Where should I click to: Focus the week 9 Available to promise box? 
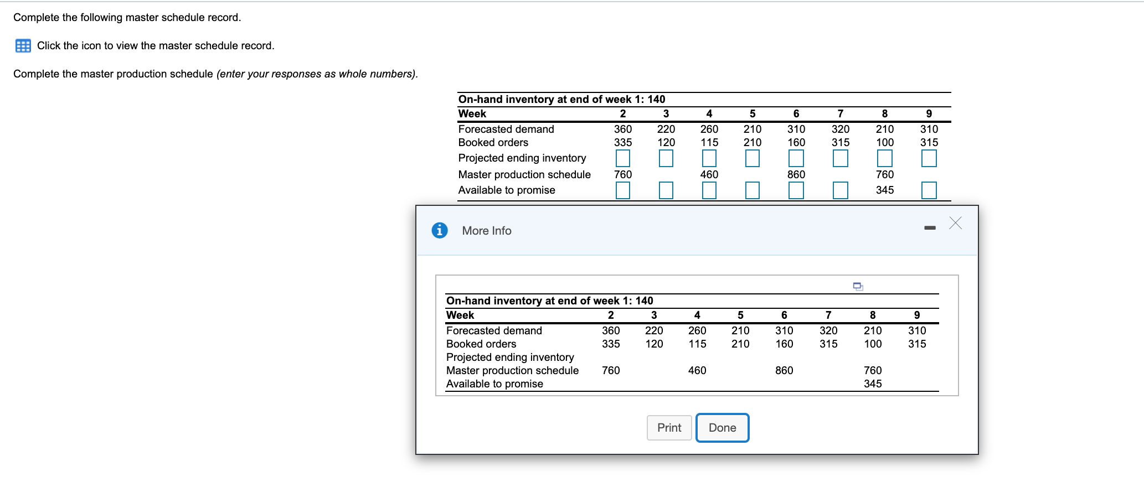pyautogui.click(x=929, y=190)
